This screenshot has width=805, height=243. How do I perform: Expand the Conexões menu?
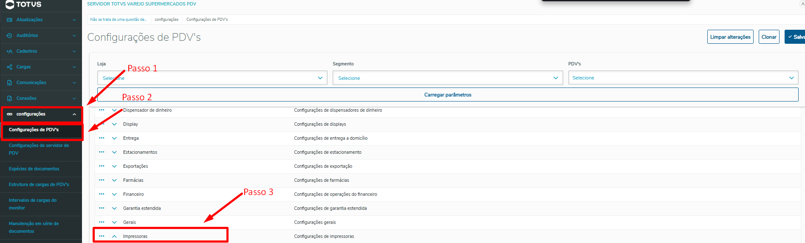74,99
